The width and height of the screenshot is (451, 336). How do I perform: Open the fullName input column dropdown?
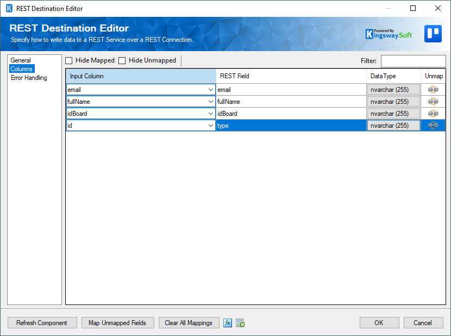pos(210,102)
